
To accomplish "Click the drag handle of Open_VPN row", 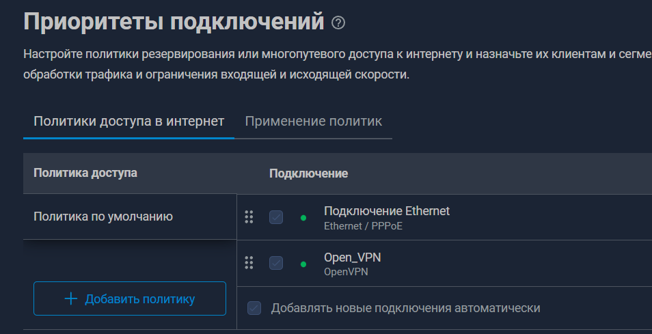I will (249, 263).
